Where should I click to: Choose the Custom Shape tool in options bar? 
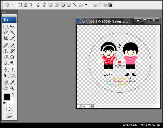pos(81,5)
